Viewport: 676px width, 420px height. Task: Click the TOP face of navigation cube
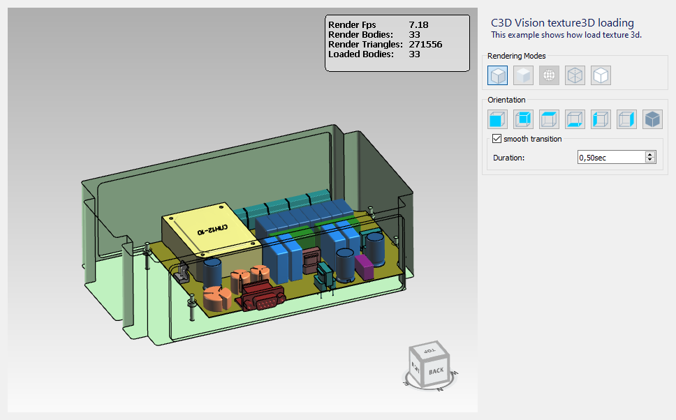click(429, 350)
